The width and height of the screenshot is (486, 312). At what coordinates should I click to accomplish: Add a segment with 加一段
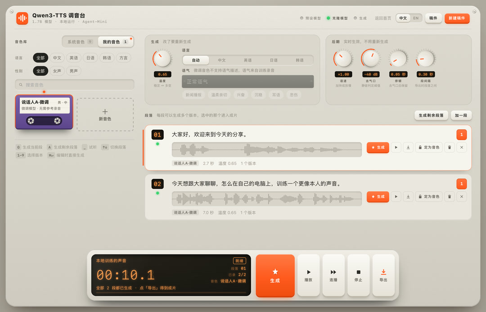tap(461, 115)
